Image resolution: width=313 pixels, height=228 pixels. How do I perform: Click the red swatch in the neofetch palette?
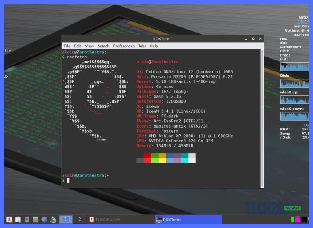pos(147,158)
